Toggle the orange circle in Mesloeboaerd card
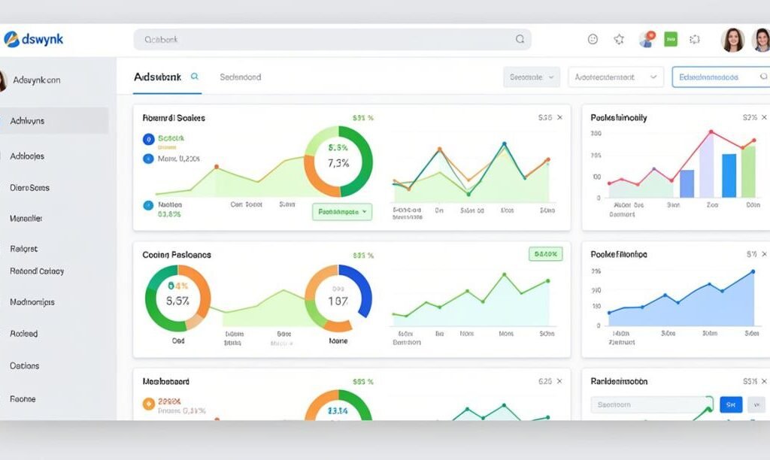Screen dimensions: 770x460 (x=148, y=404)
